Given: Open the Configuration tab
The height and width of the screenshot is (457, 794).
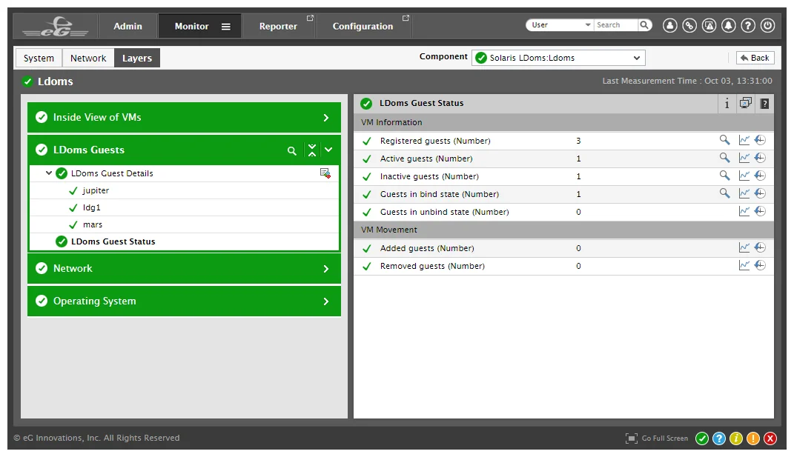Looking at the screenshot, I should pyautogui.click(x=363, y=27).
